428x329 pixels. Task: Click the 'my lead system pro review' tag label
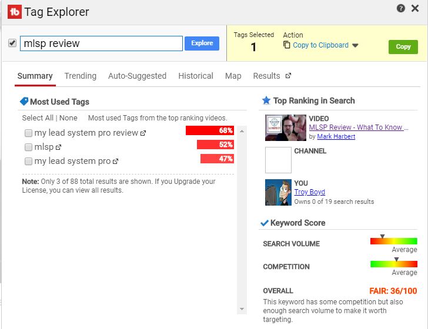(x=86, y=133)
